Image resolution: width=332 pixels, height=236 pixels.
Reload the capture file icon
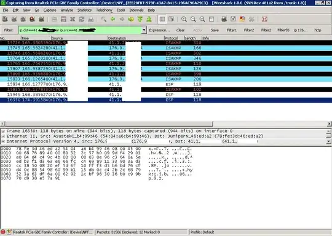[x=82, y=19]
